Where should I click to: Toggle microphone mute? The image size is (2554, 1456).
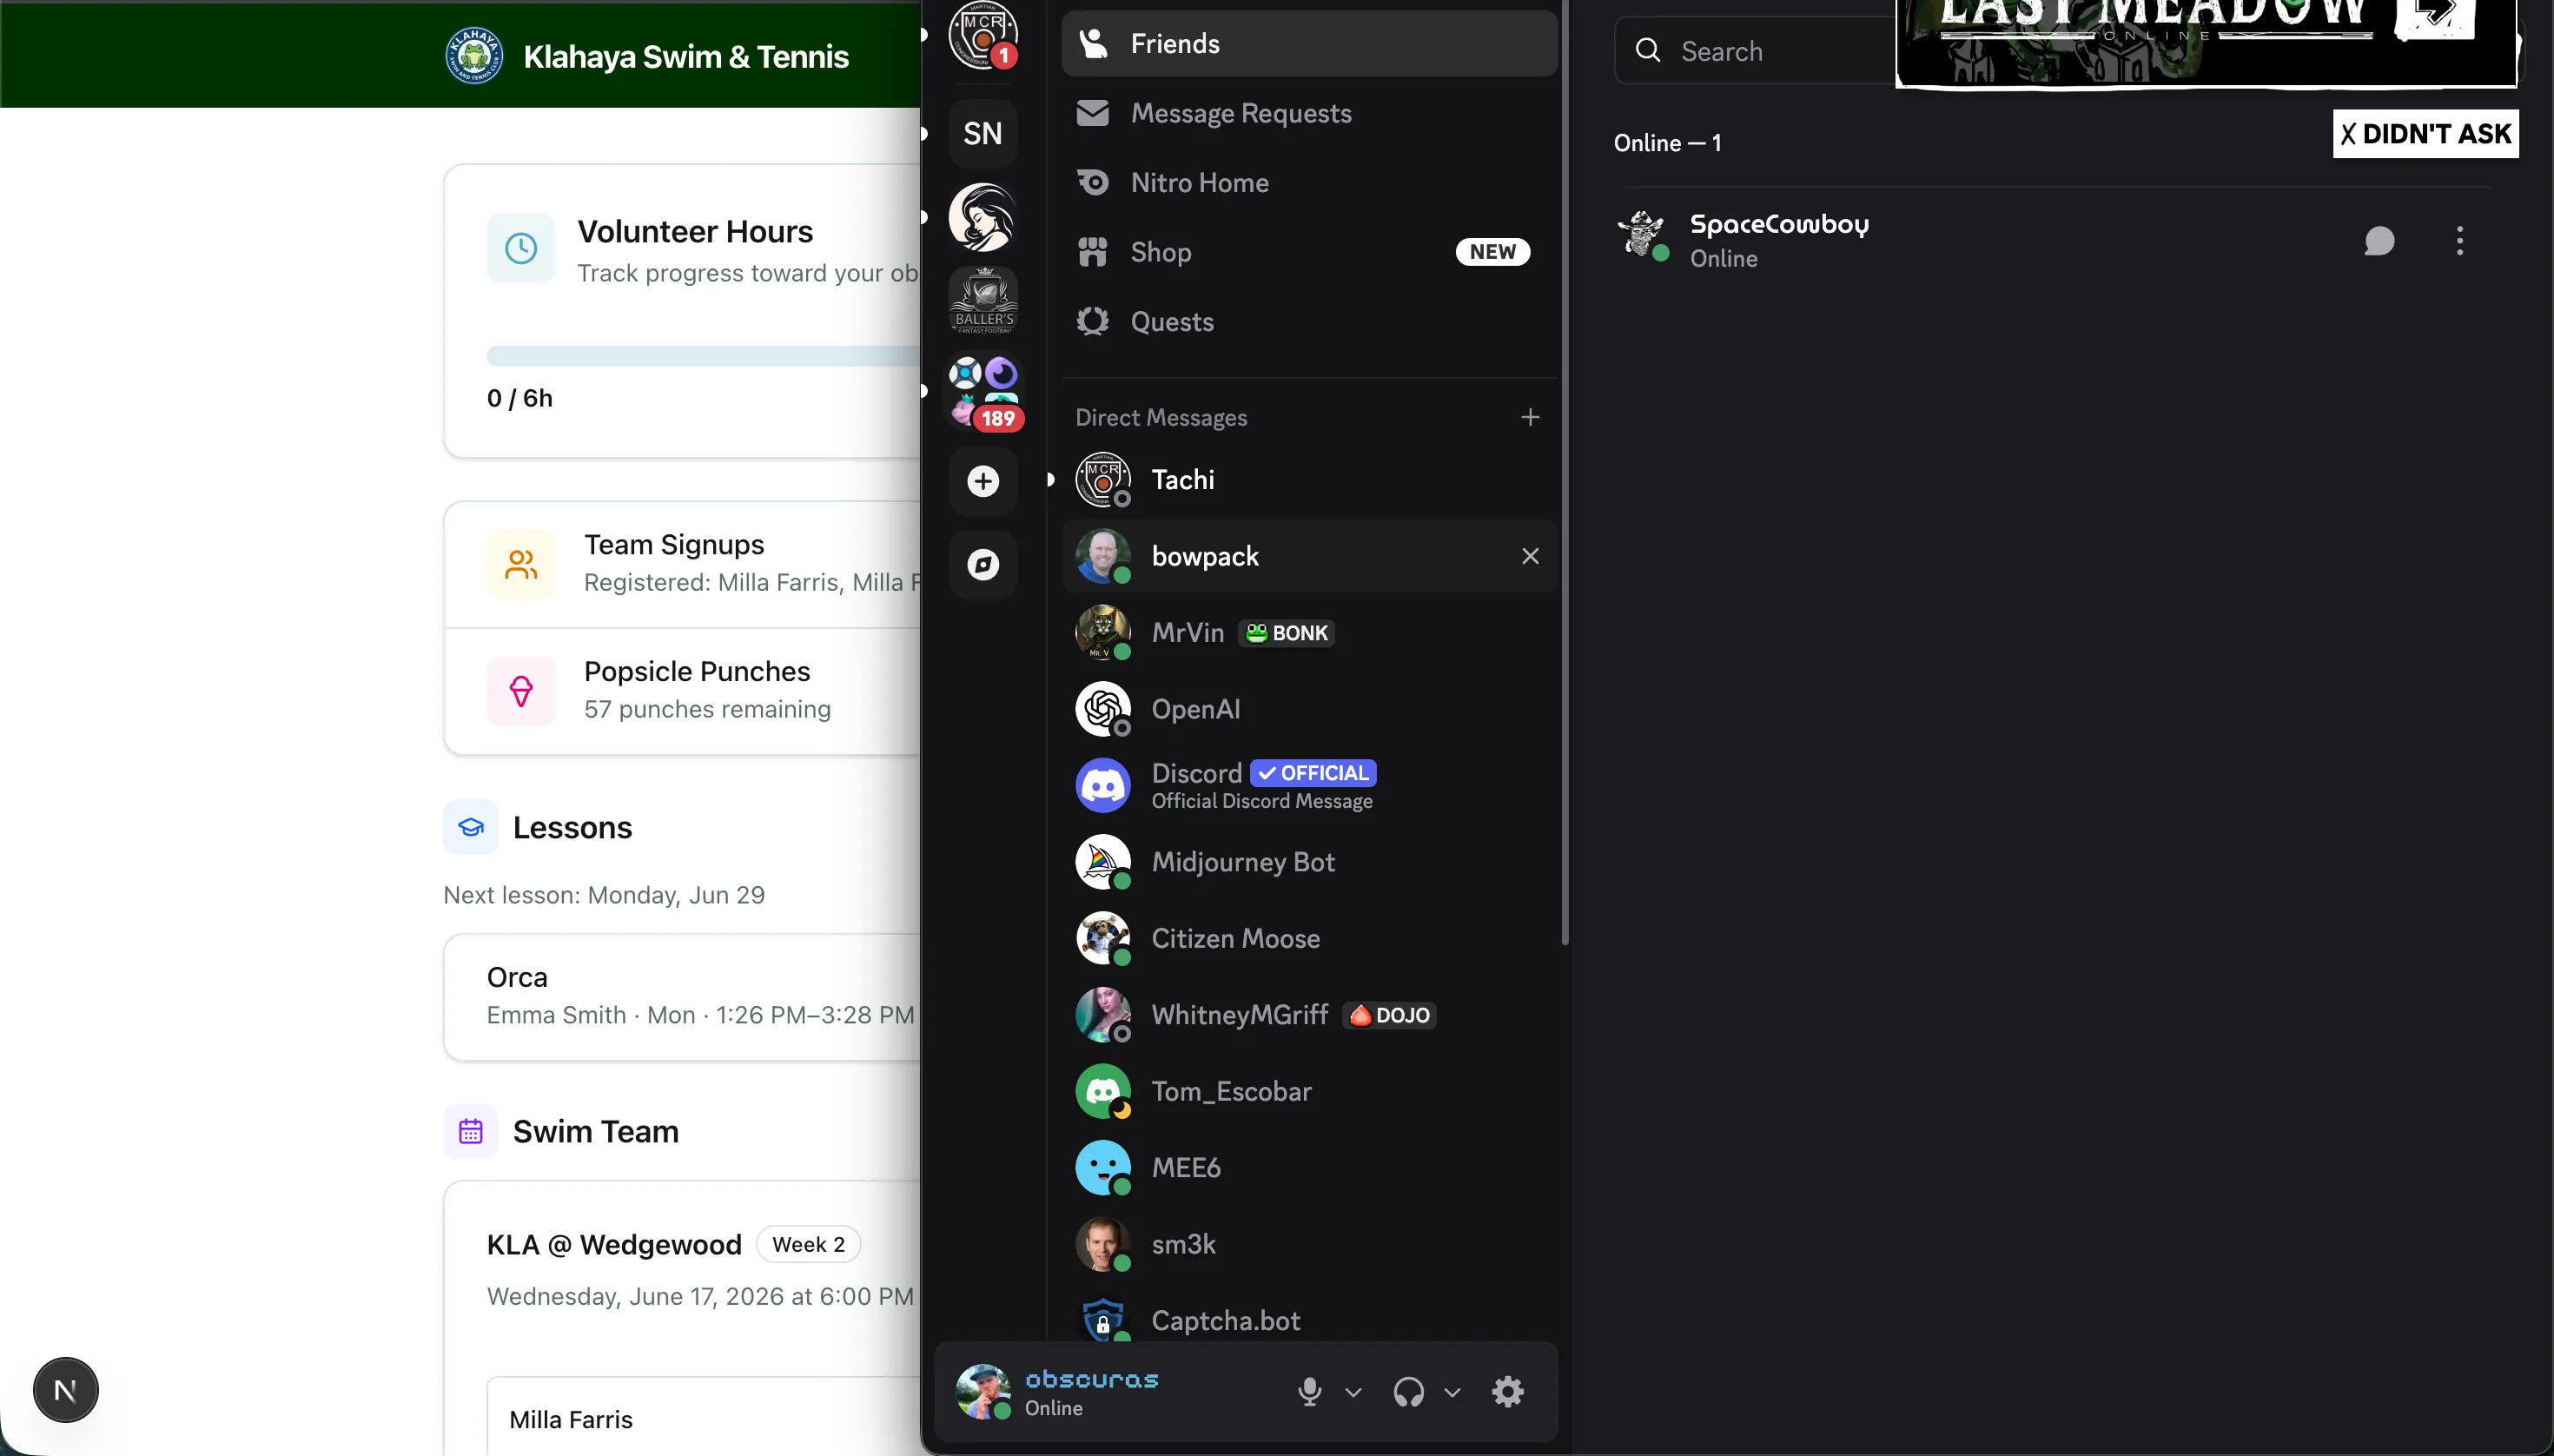(1309, 1391)
